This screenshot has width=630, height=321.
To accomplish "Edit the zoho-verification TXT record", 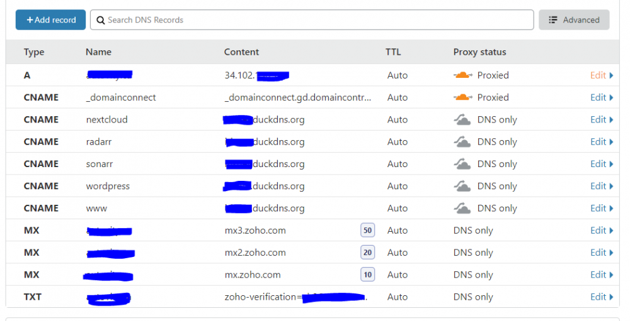I will click(x=602, y=297).
